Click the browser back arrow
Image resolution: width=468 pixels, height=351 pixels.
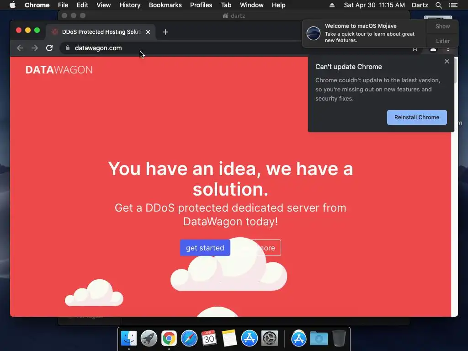coord(20,48)
